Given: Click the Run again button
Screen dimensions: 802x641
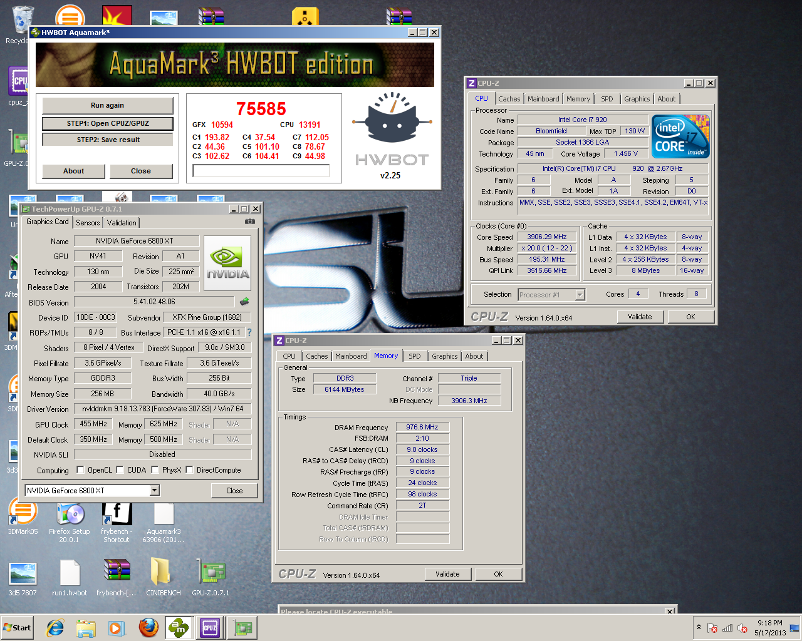Looking at the screenshot, I should click(x=107, y=105).
